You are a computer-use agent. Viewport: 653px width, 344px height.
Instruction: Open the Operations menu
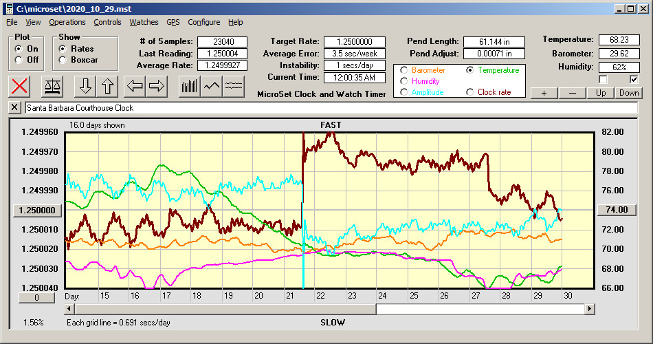[67, 22]
